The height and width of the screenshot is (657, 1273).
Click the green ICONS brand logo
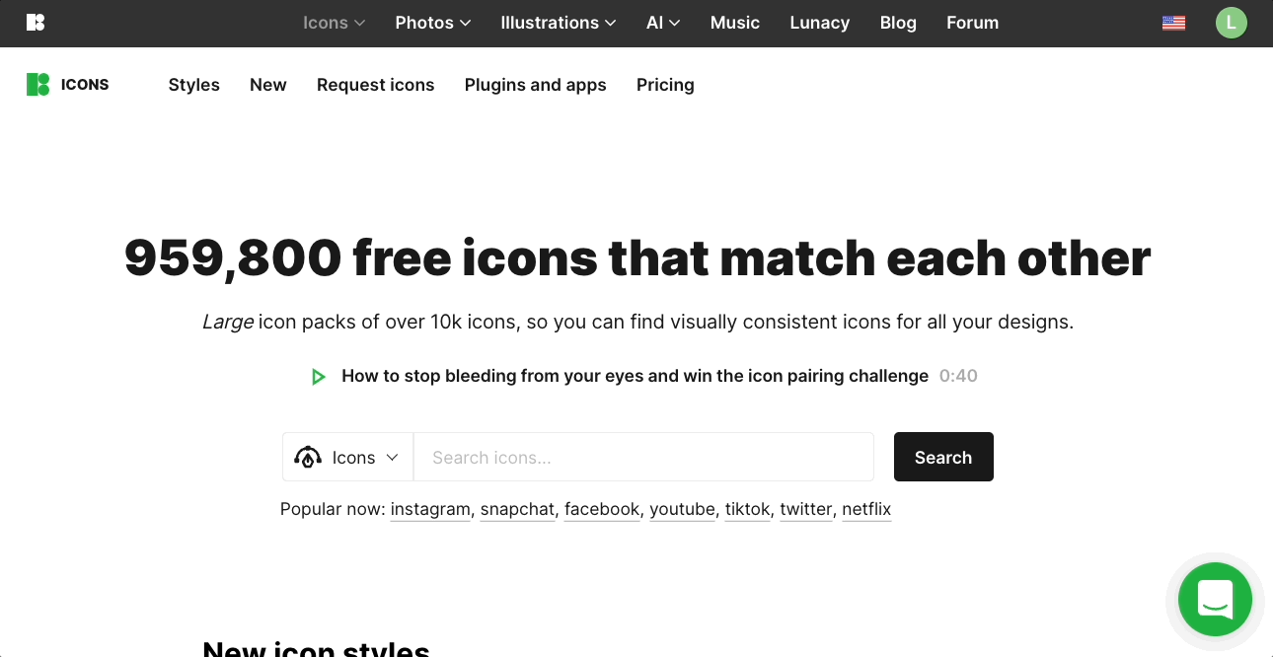click(x=38, y=85)
